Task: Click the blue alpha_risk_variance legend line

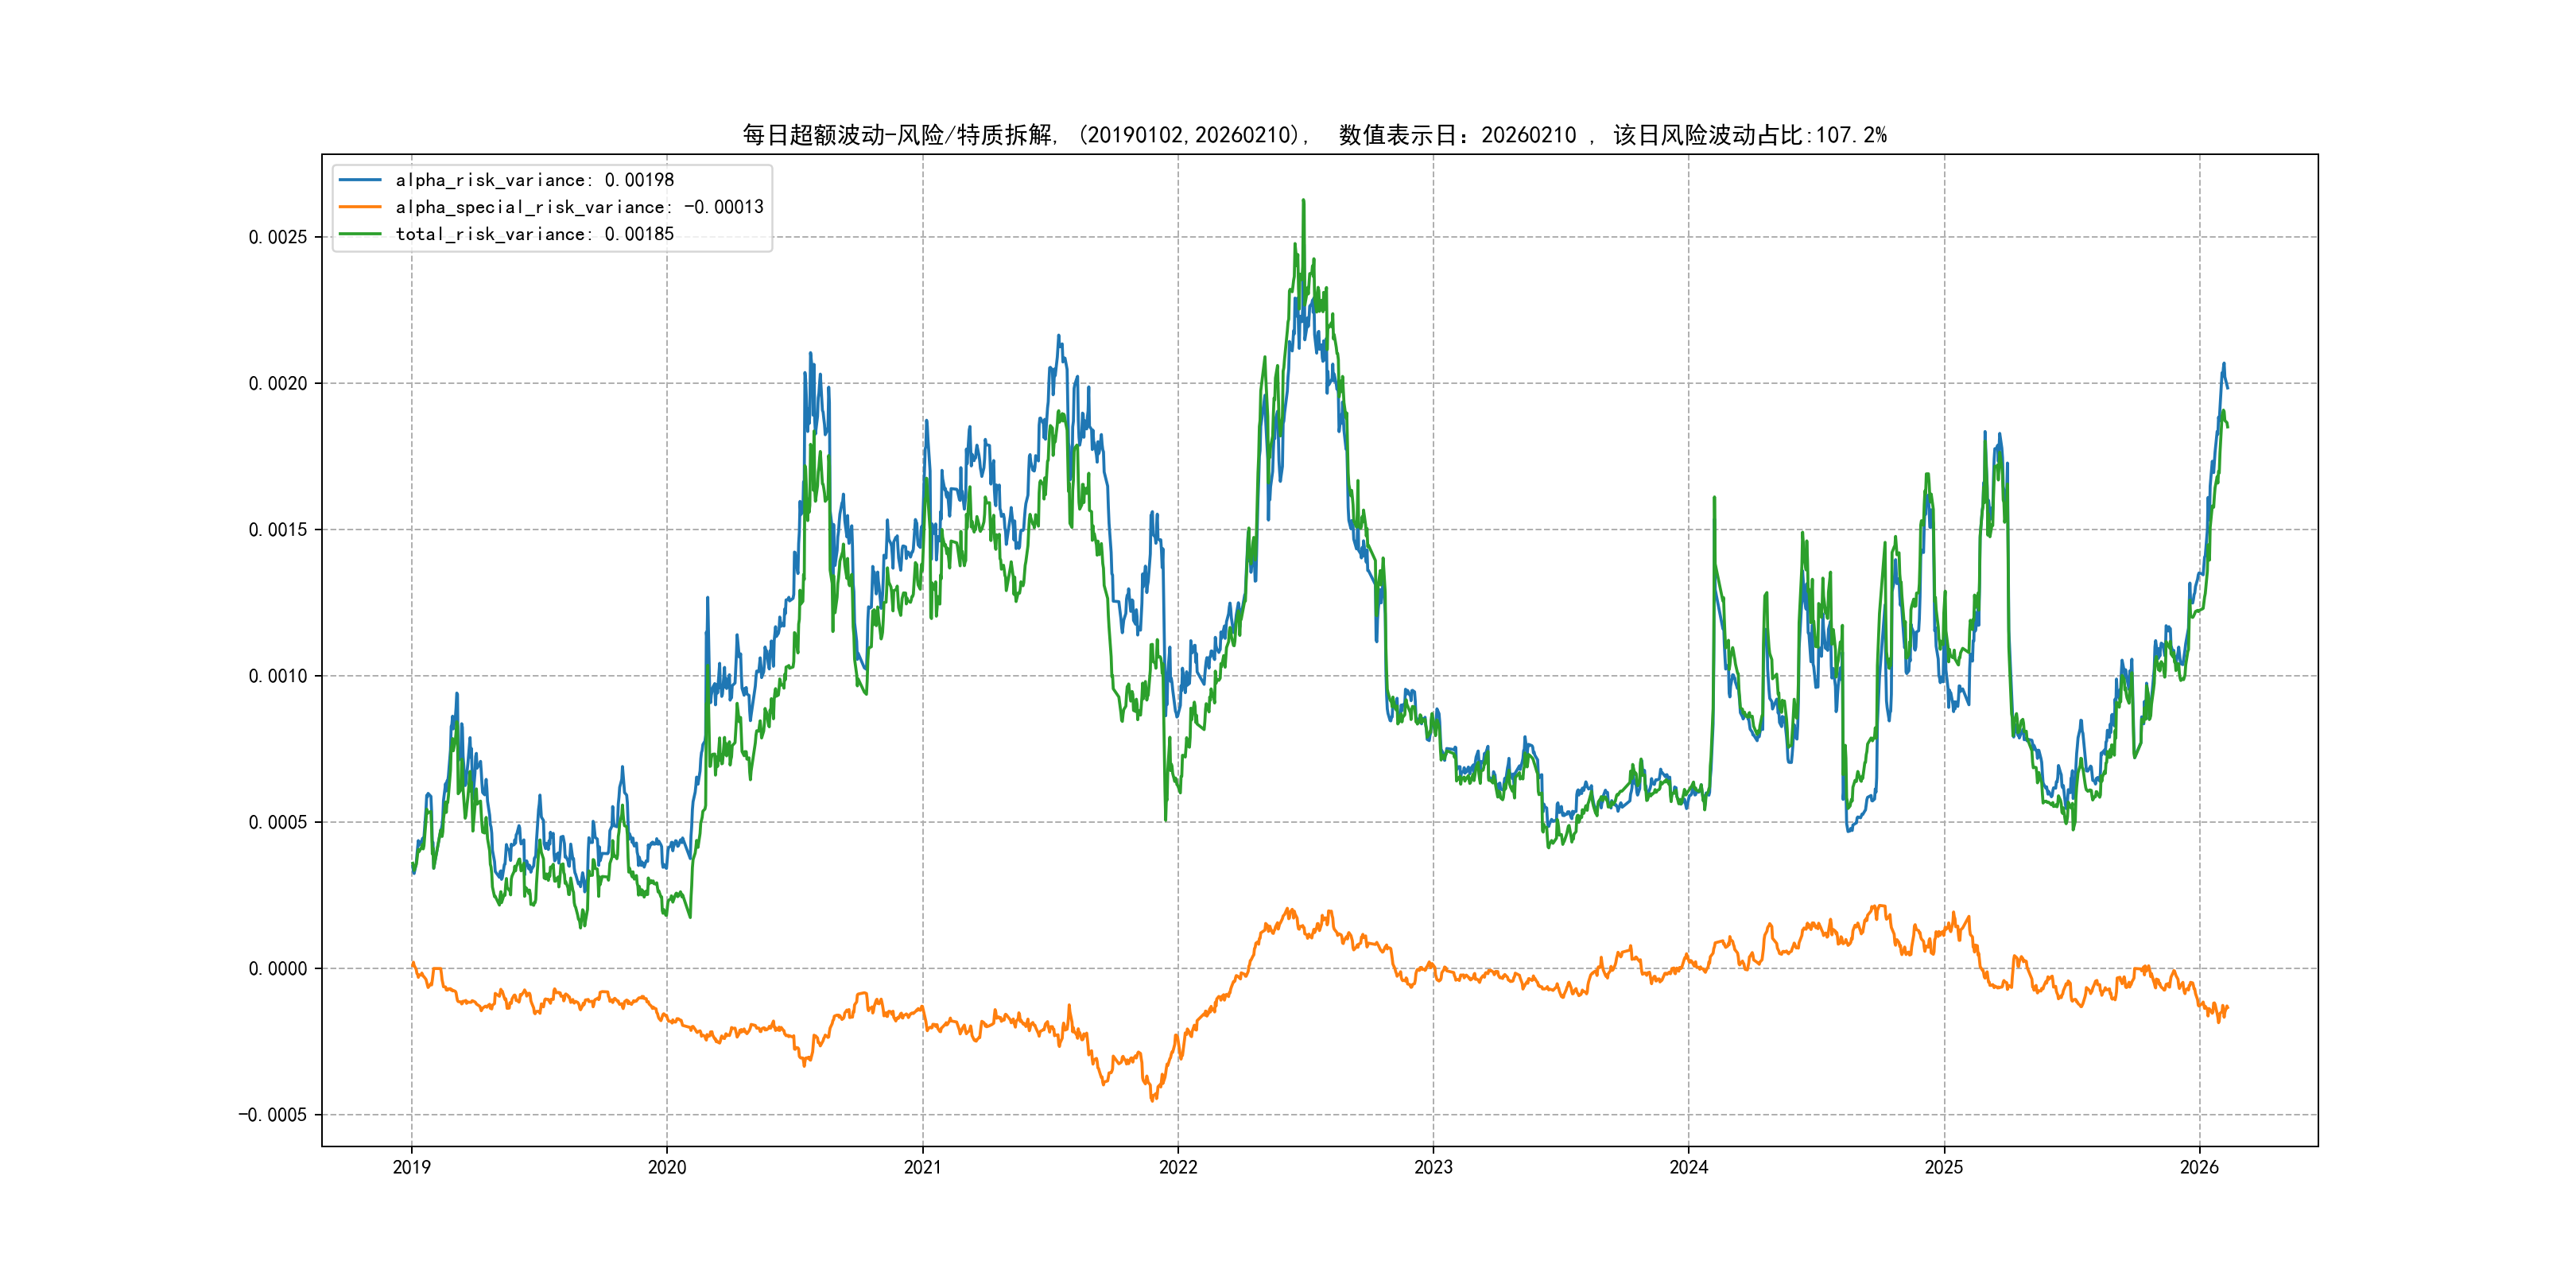Action: (x=360, y=180)
